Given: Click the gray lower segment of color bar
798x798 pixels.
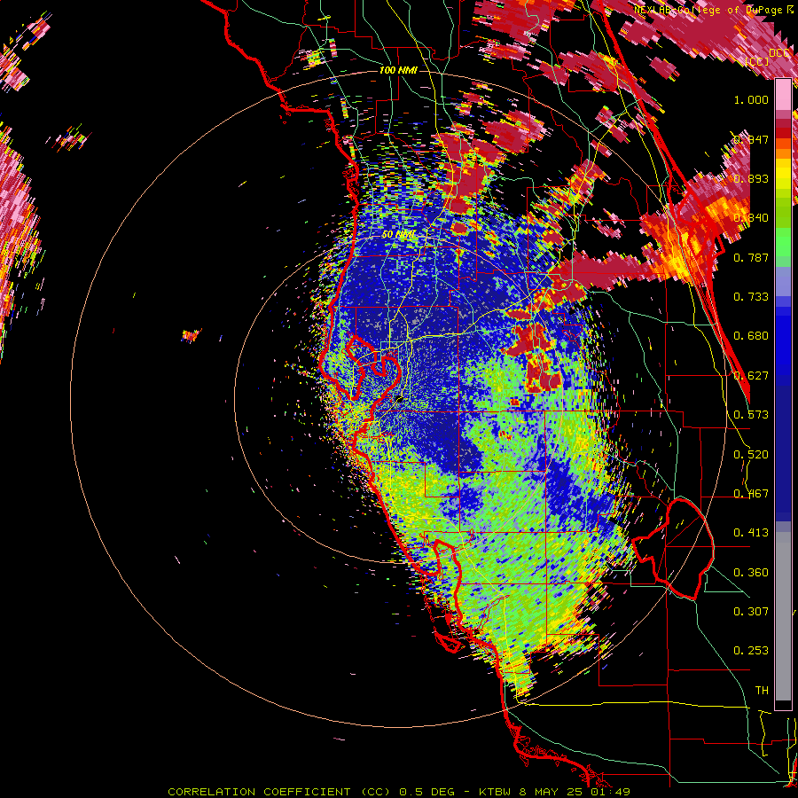Looking at the screenshot, I should [x=783, y=616].
